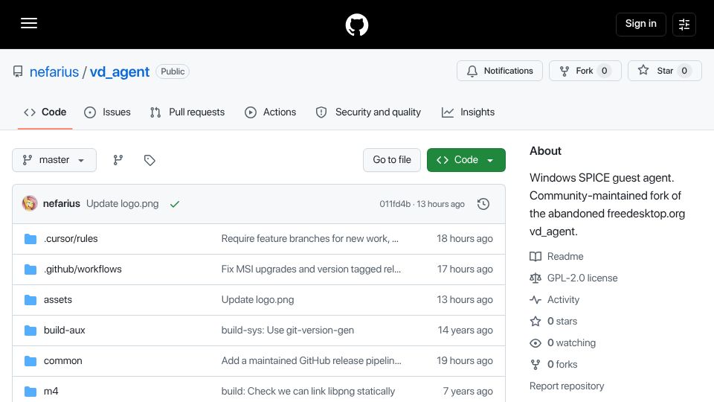Click the Notifications bell button
Screen dimensions: 714x402
pyautogui.click(x=500, y=71)
